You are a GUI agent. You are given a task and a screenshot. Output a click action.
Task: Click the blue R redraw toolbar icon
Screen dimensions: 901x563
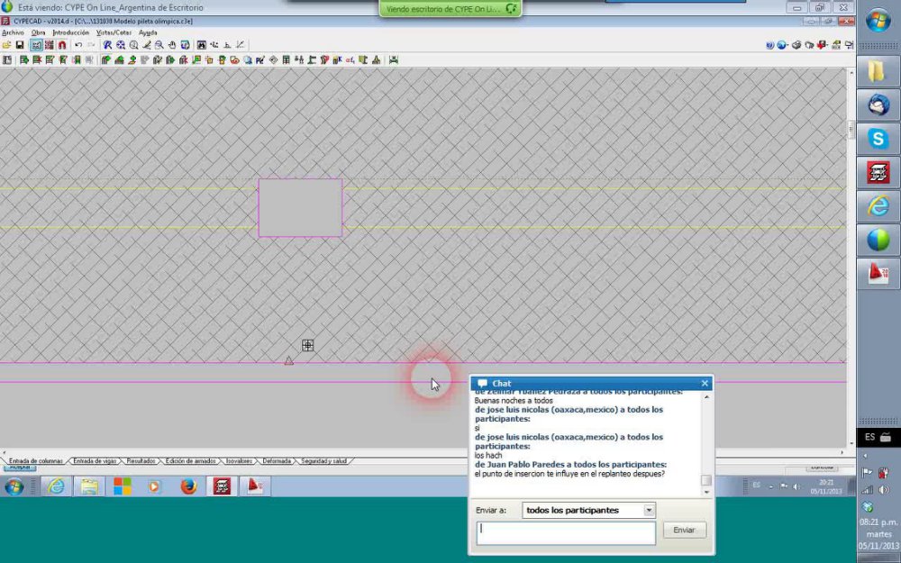(x=107, y=45)
